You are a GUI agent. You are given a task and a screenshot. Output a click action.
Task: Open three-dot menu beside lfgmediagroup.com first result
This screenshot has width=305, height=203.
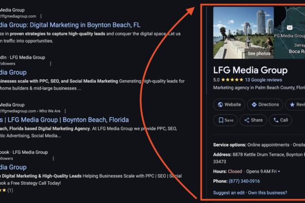(x=41, y=16)
